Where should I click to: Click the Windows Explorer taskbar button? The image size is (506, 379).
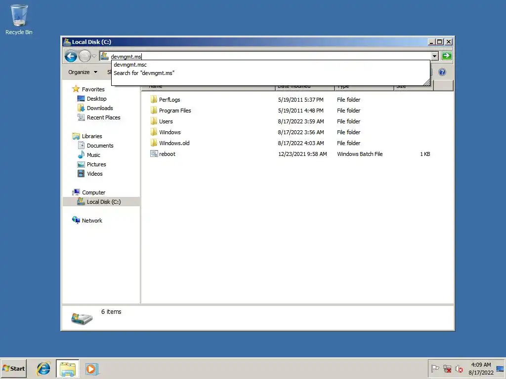pos(67,369)
